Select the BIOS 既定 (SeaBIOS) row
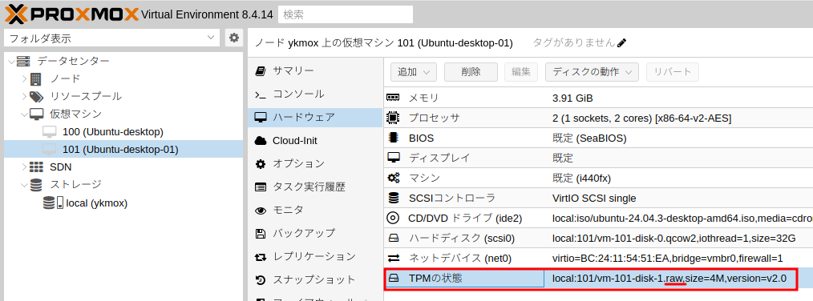 pyautogui.click(x=599, y=138)
